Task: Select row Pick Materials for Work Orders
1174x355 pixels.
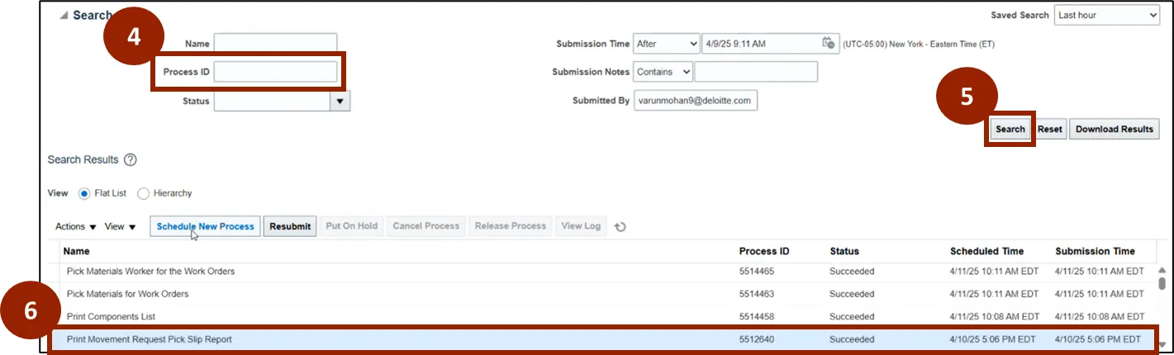Action: (x=601, y=293)
